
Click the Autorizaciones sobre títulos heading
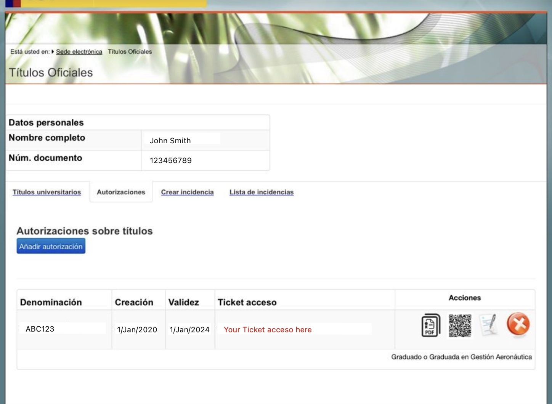click(x=85, y=231)
